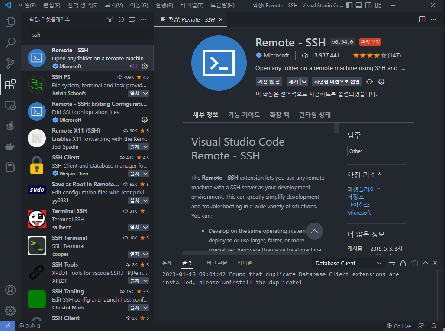Image resolution: width=445 pixels, height=331 pixels.
Task: Open the Source Control view
Action: pos(10,64)
